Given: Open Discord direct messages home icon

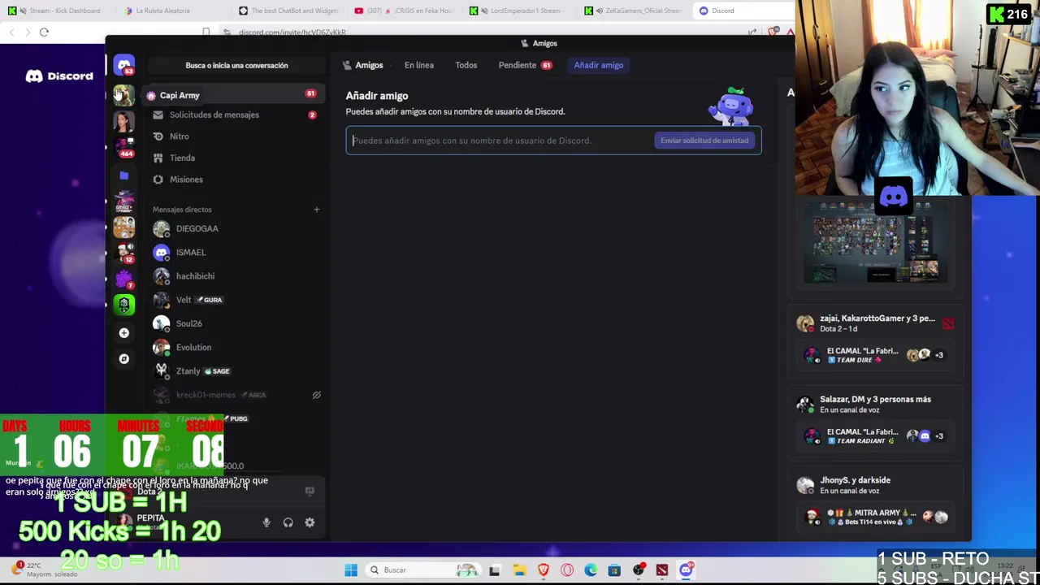Looking at the screenshot, I should point(123,65).
